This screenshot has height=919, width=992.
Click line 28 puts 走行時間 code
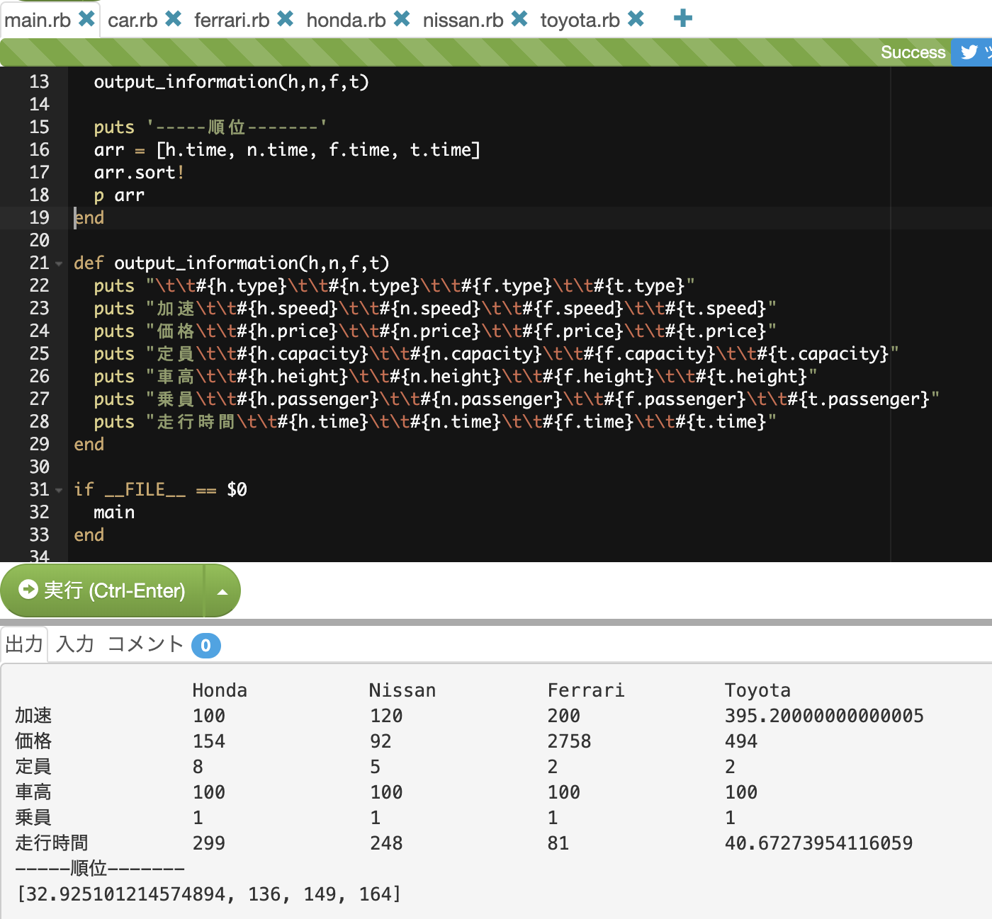coord(435,422)
